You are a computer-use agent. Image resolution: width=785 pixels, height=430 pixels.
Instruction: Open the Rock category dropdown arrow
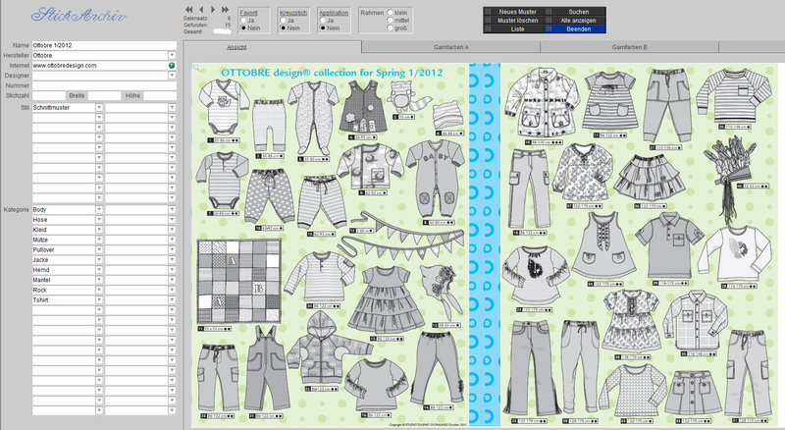click(x=99, y=291)
